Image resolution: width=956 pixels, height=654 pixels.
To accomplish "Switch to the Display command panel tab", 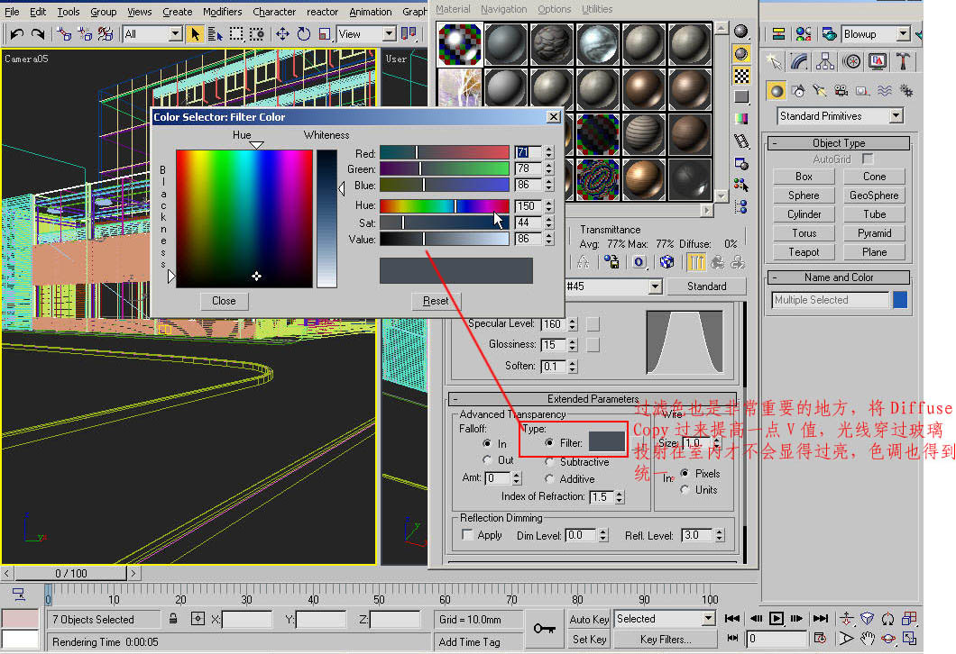I will coord(878,61).
